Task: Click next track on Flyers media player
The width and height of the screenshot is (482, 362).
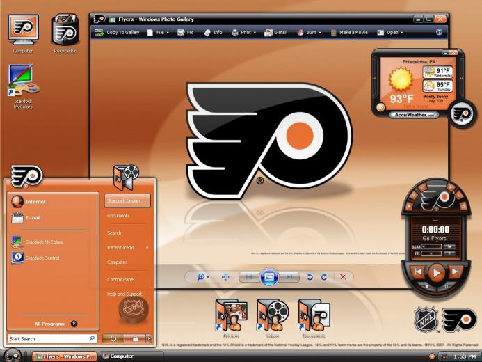Action: click(x=456, y=271)
